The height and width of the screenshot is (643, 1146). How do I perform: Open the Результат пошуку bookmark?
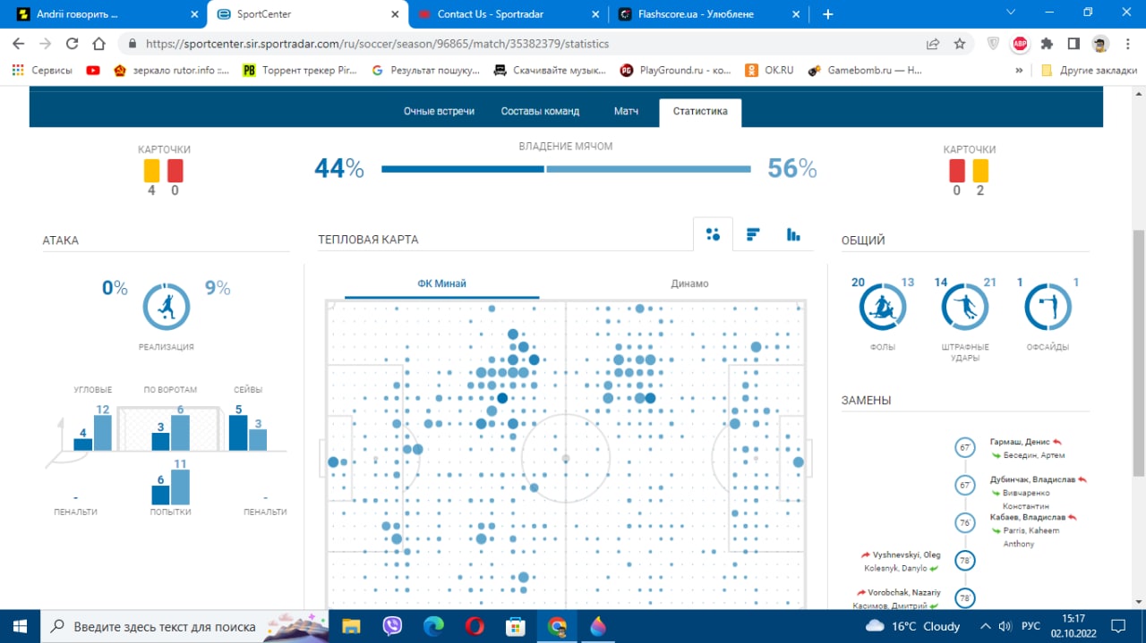(x=427, y=71)
